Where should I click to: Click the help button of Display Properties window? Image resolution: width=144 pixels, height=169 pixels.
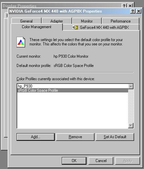point(124,6)
